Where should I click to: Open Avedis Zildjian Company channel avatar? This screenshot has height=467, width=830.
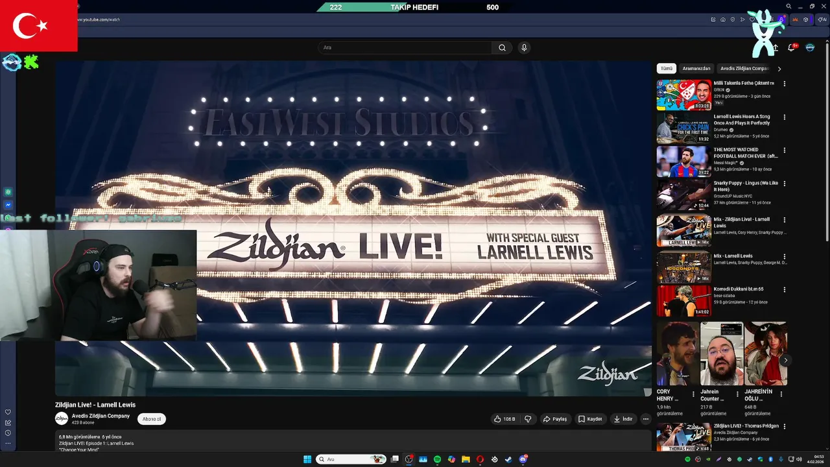point(62,418)
